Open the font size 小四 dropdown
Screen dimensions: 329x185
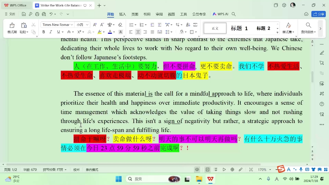coord(87,25)
